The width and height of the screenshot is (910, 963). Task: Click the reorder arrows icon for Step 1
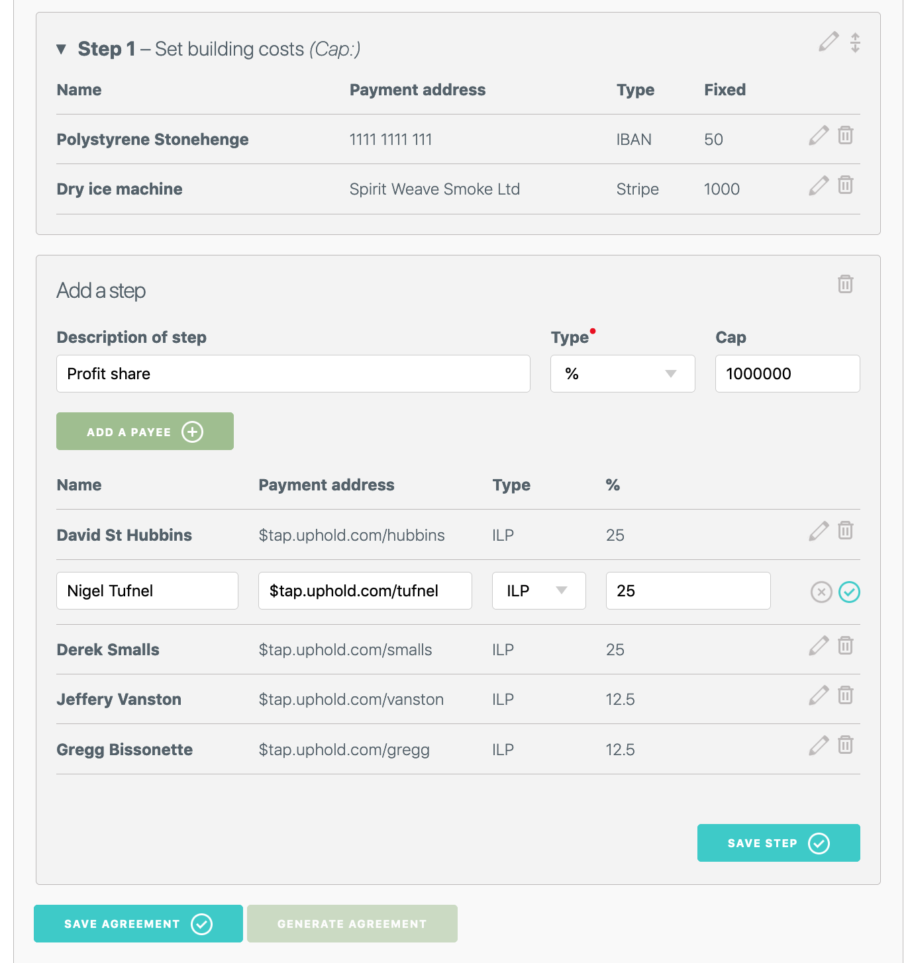tap(855, 42)
